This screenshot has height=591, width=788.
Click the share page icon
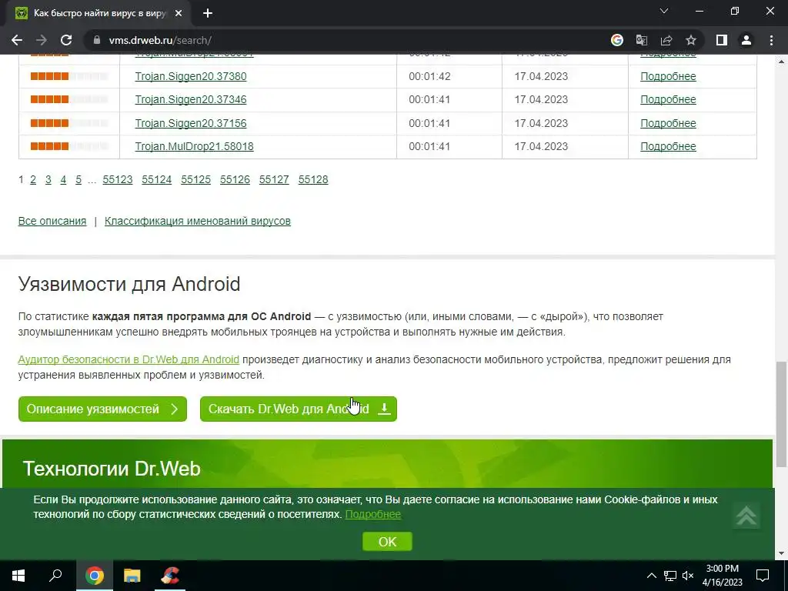(x=666, y=40)
